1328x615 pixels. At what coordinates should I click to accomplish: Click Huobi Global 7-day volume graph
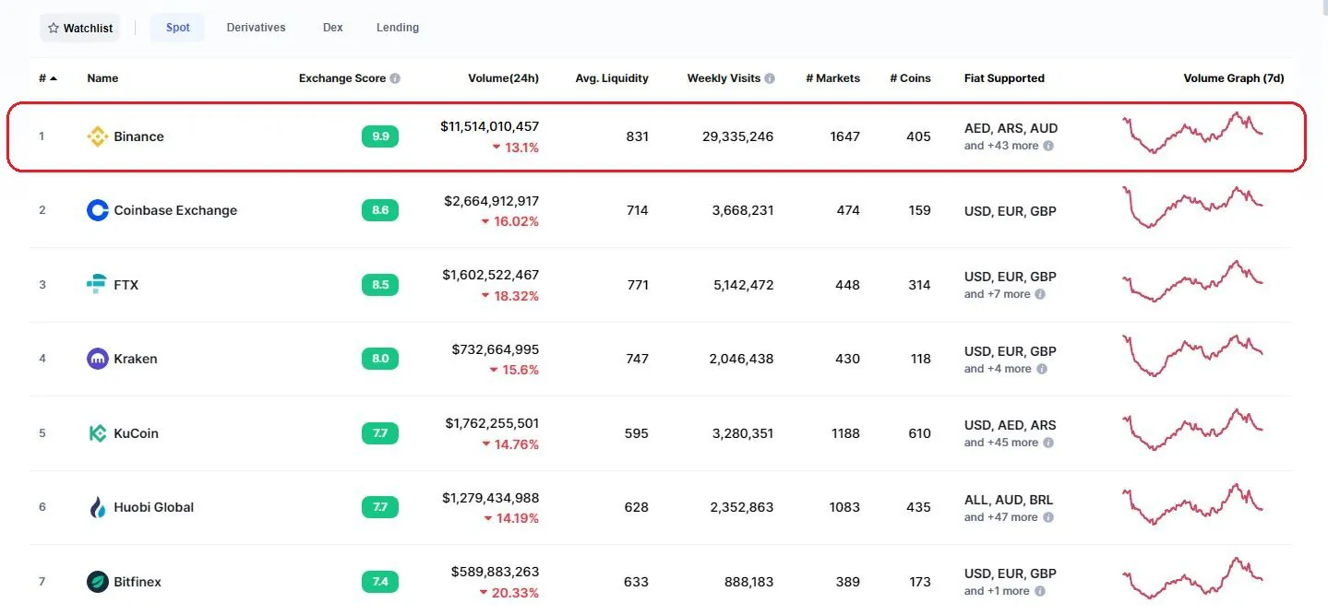[x=1192, y=503]
